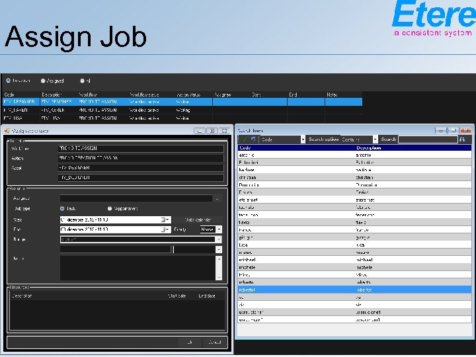Select the sia row
This screenshot has width=476, height=357.
click(x=354, y=305)
